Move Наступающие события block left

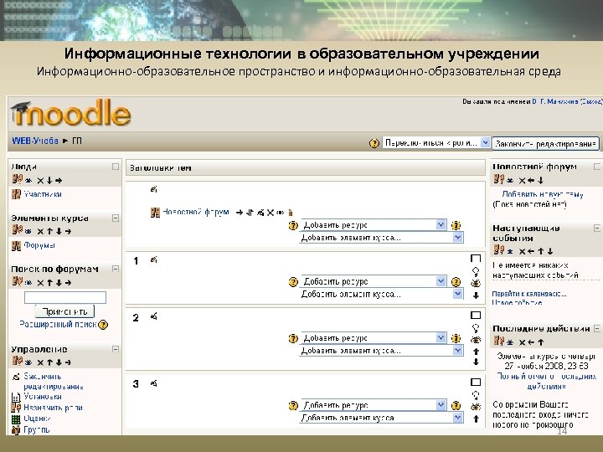pyautogui.click(x=531, y=251)
